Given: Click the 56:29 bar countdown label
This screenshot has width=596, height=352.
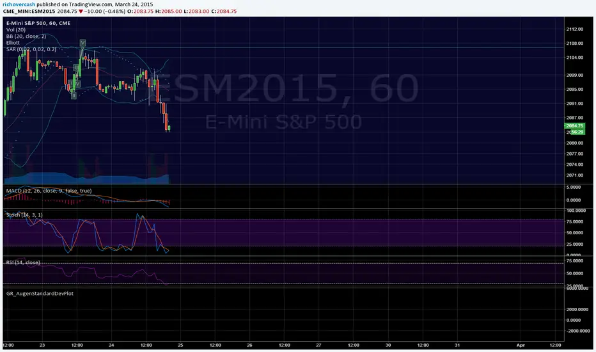Looking at the screenshot, I should pos(577,132).
